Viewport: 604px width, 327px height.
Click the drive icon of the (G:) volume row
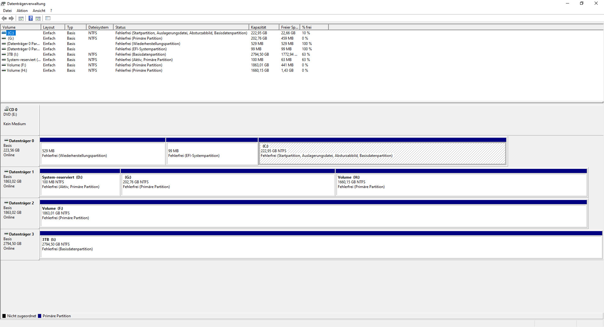4,38
